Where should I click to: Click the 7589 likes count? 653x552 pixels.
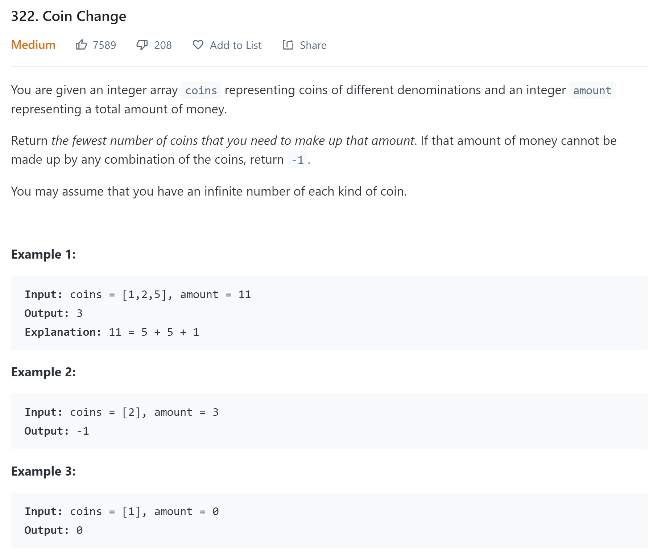coord(104,45)
